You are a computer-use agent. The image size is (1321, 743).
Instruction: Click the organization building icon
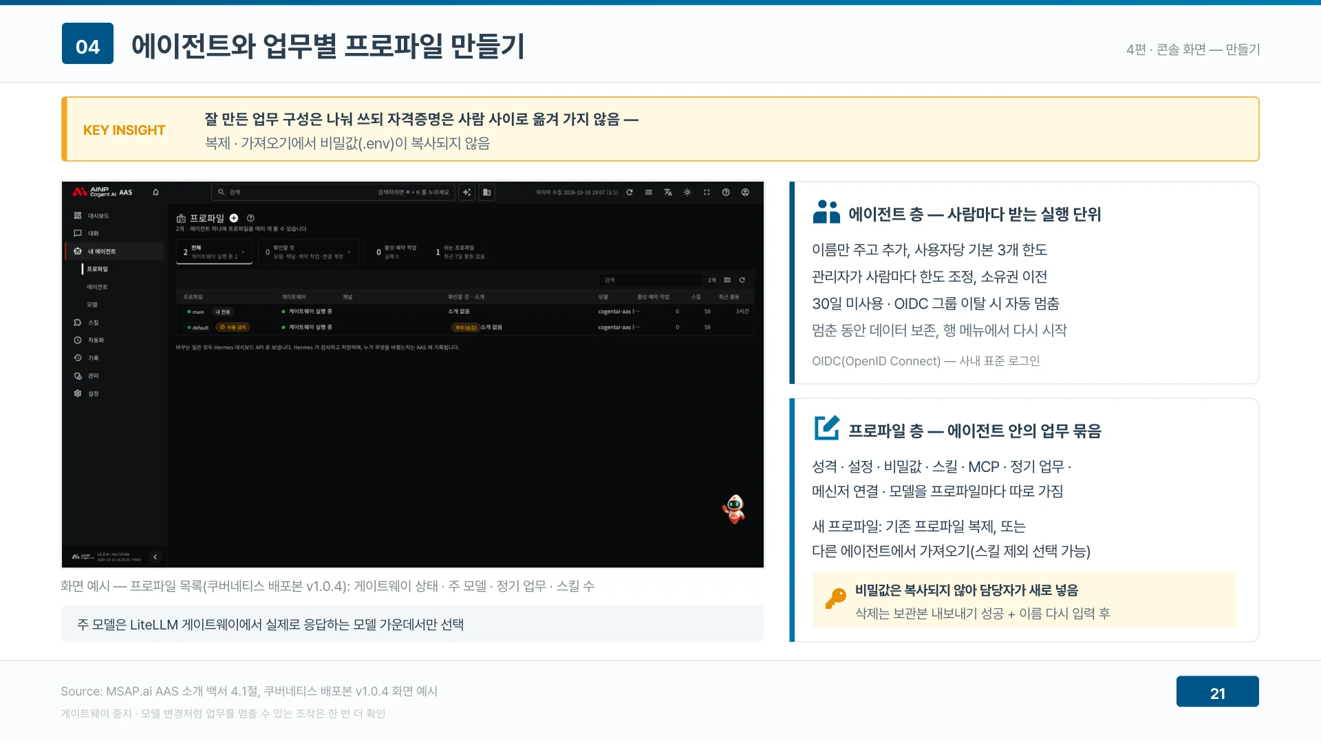pyautogui.click(x=487, y=193)
